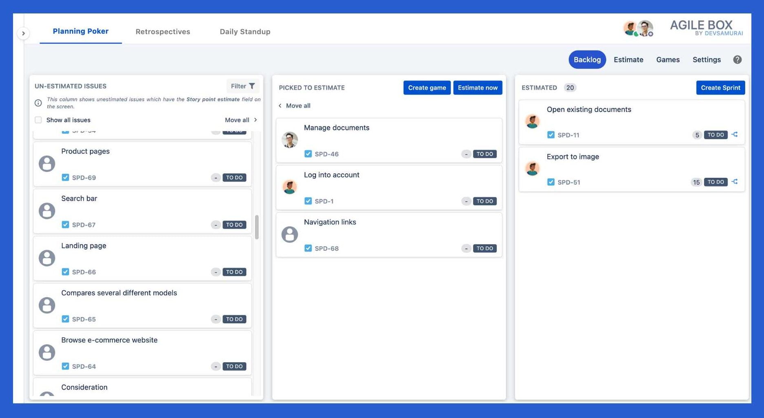This screenshot has height=418, width=764.
Task: Open the Games tab
Action: coord(667,59)
